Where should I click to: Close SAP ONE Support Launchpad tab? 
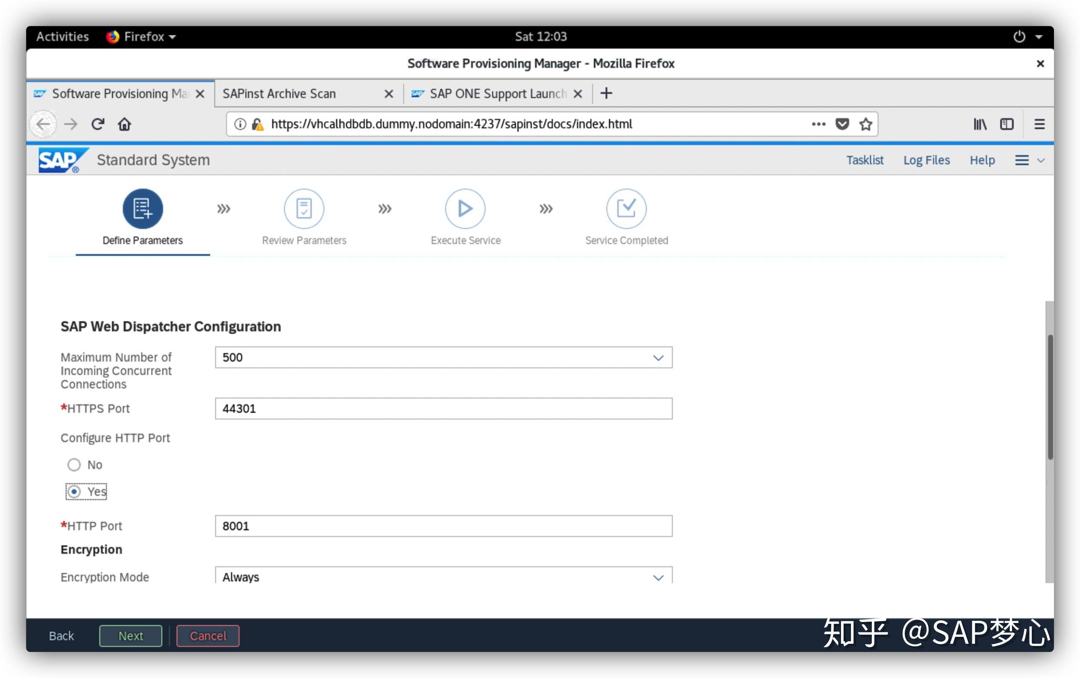578,94
